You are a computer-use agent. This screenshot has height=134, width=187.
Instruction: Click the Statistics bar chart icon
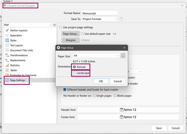tap(7, 65)
